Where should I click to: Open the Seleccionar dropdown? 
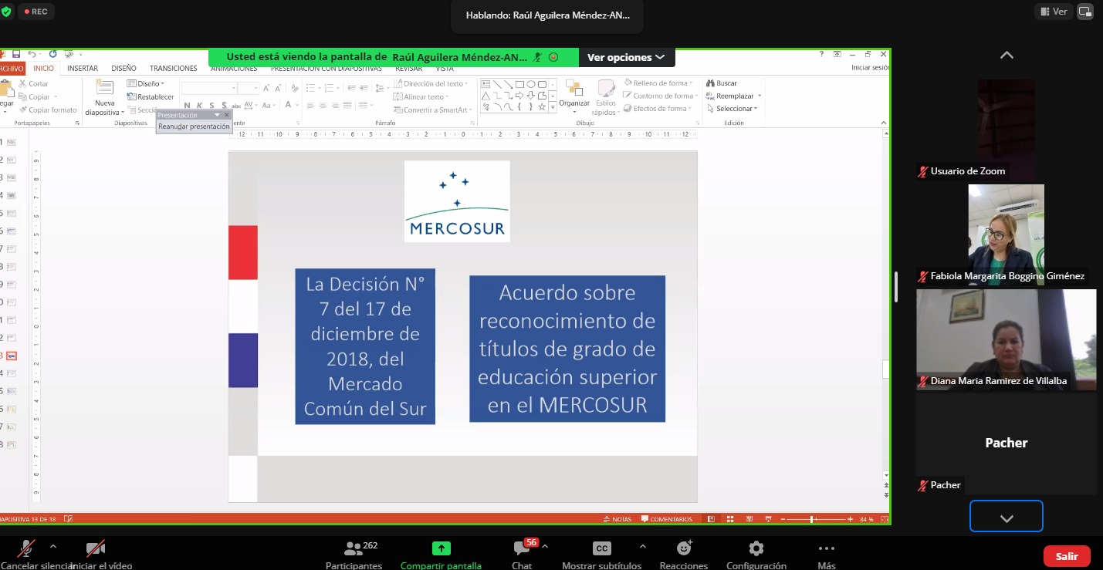click(x=733, y=109)
